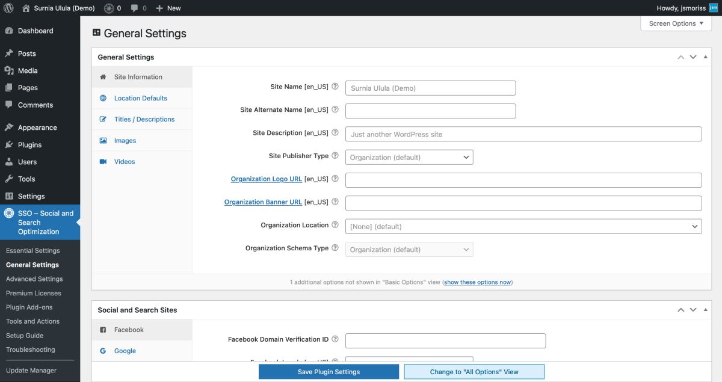Screen dimensions: 722x382
Task: Select the Titles / Descriptions tab
Action: click(144, 119)
